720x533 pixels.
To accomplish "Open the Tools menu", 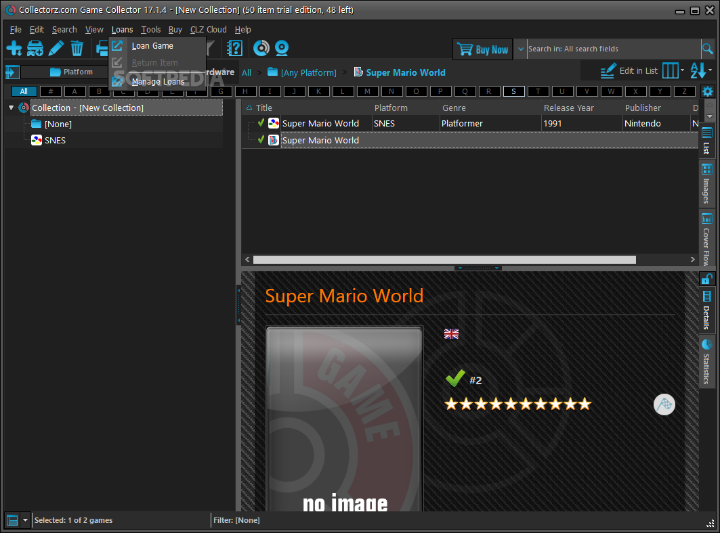I will [x=150, y=29].
